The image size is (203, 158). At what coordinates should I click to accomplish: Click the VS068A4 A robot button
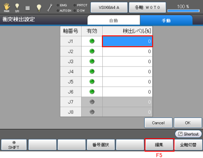[x=109, y=7]
